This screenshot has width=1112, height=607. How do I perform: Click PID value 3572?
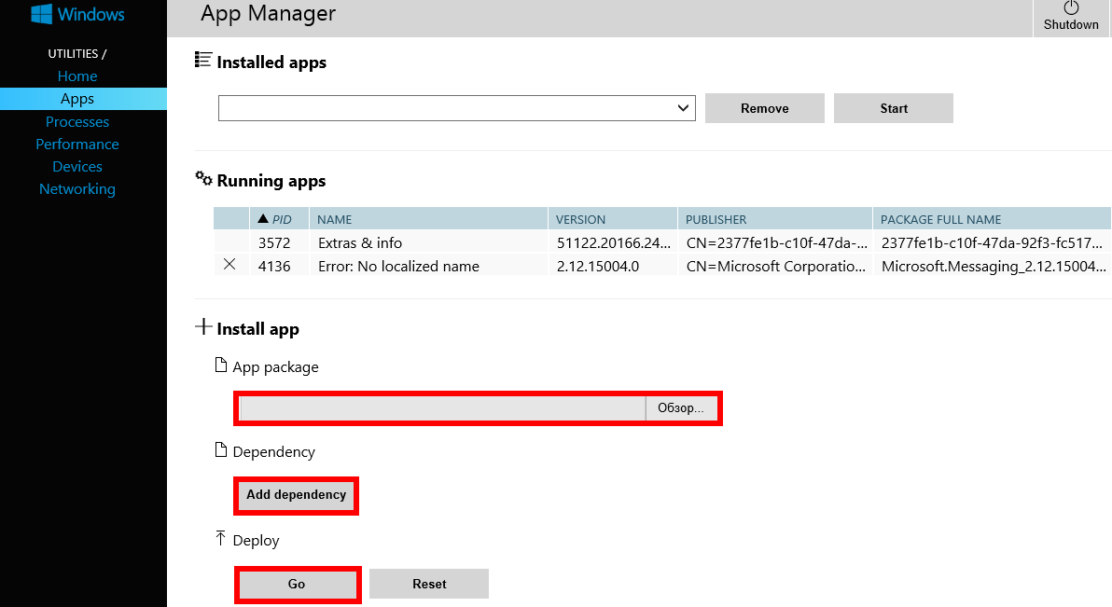pyautogui.click(x=274, y=243)
